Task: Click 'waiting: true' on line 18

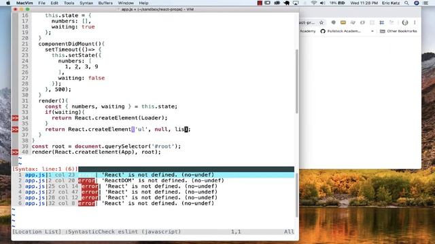Action: coord(73,27)
